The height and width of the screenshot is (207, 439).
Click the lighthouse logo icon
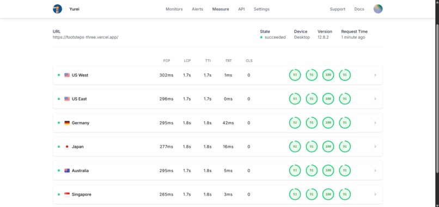click(x=57, y=9)
